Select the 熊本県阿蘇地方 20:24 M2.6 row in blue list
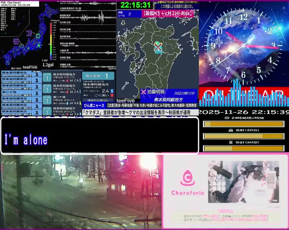 [x=21, y=100]
